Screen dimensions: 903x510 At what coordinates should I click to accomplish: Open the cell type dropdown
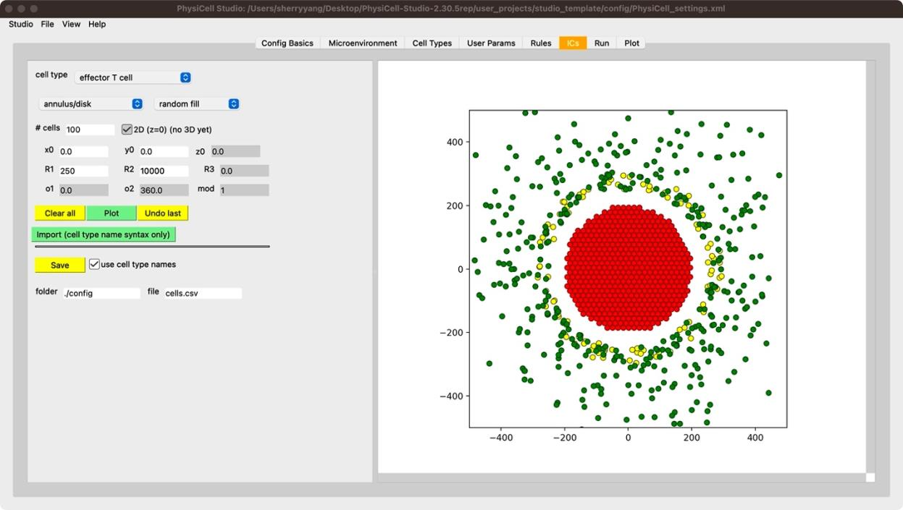pos(133,77)
